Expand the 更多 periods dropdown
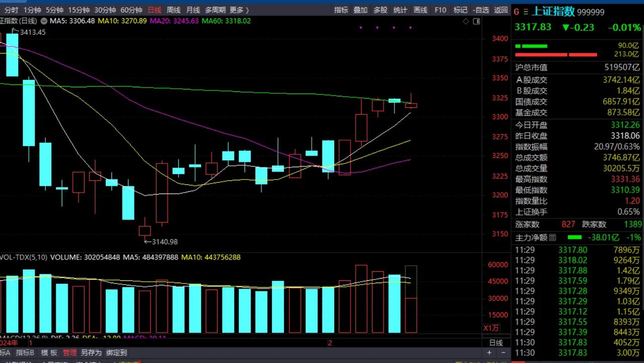This screenshot has height=363, width=644. (x=239, y=10)
